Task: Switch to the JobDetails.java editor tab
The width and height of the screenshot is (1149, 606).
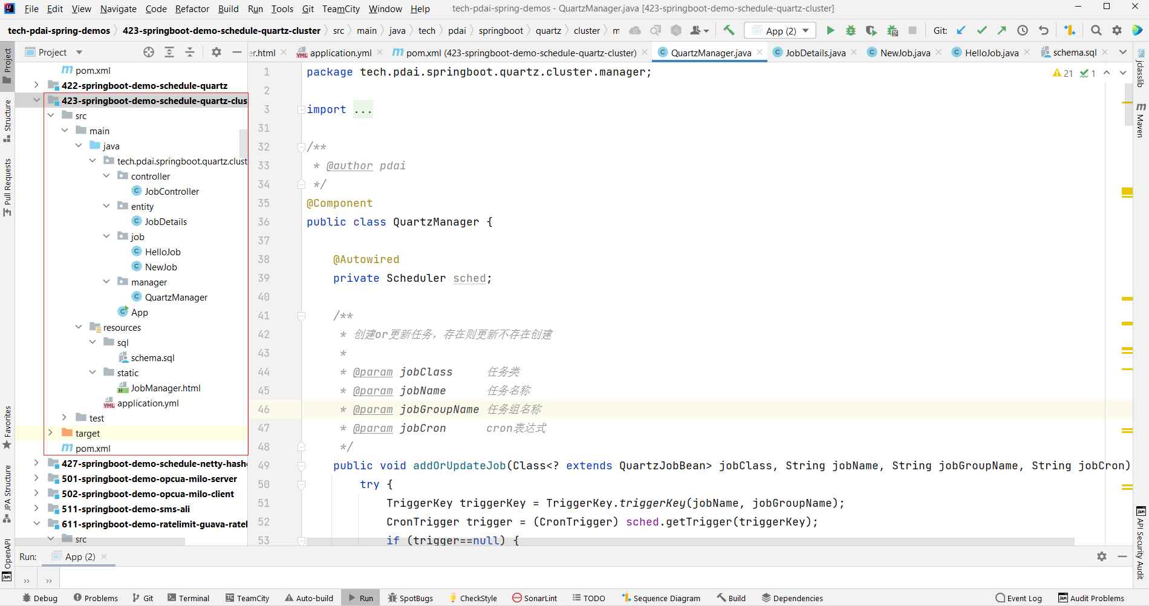Action: coord(815,53)
